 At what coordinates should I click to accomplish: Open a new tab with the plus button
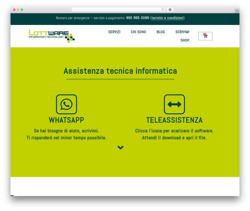click(237, 11)
